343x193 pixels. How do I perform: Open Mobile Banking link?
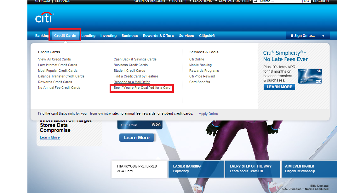[x=200, y=65]
